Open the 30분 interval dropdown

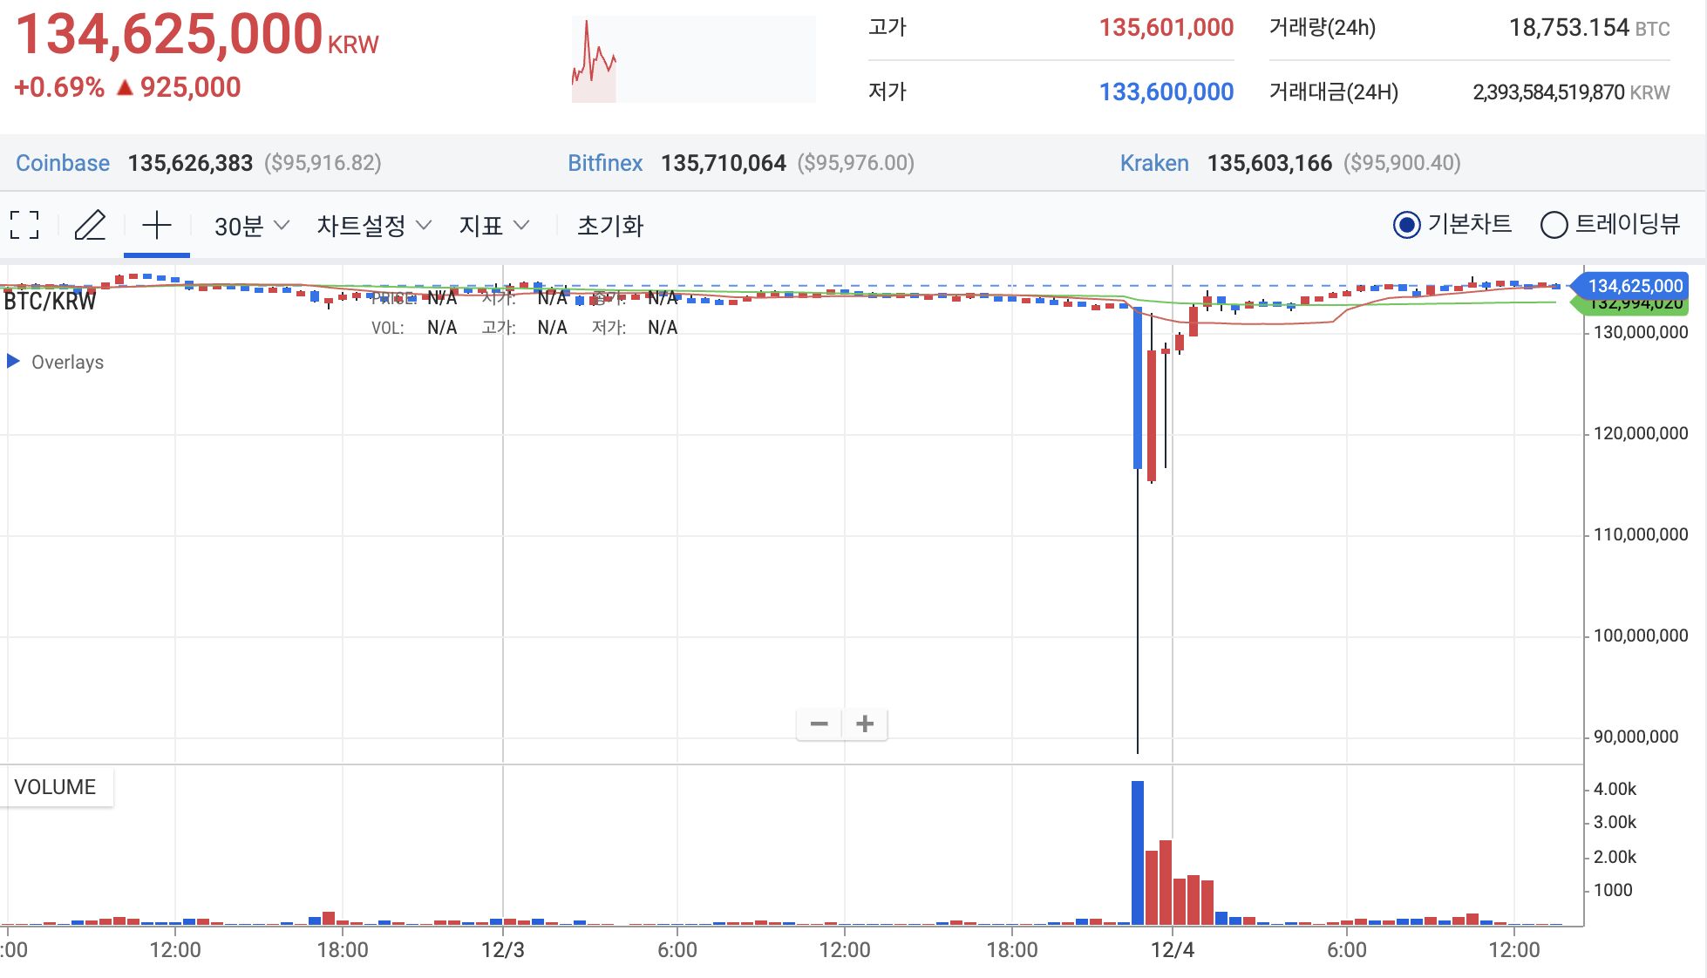pos(251,226)
